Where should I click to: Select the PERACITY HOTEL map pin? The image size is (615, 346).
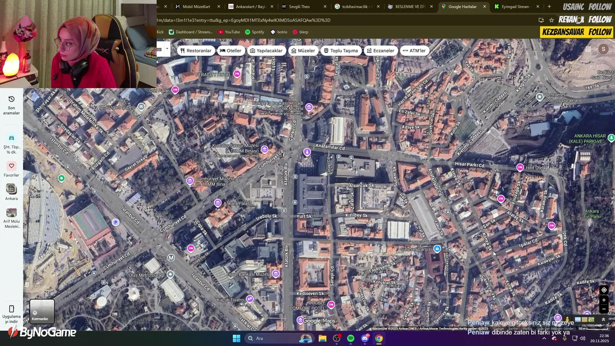236,74
